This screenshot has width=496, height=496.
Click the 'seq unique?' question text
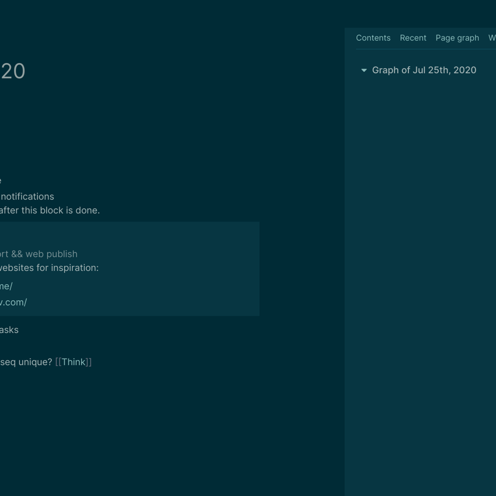(26, 362)
